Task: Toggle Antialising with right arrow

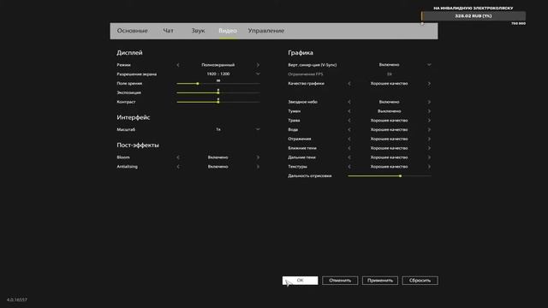Action: click(x=258, y=167)
